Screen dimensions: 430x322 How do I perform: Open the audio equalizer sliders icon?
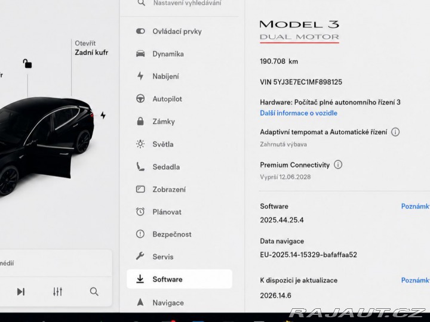(57, 292)
